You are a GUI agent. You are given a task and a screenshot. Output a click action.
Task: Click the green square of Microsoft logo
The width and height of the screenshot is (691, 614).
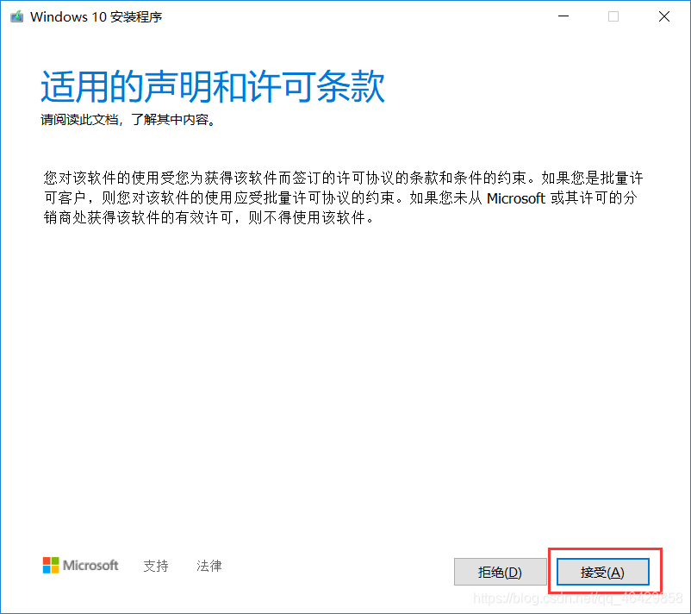tap(55, 561)
